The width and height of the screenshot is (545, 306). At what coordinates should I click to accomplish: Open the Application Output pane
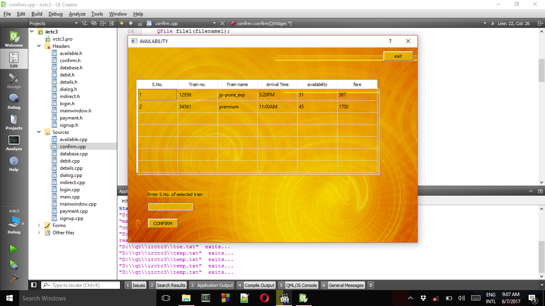[x=211, y=285]
